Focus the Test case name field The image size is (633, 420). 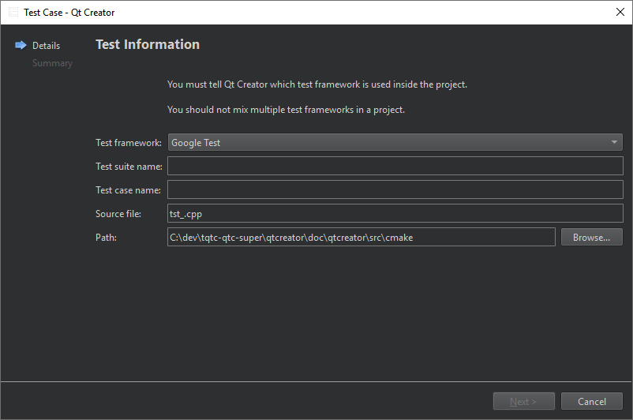395,190
